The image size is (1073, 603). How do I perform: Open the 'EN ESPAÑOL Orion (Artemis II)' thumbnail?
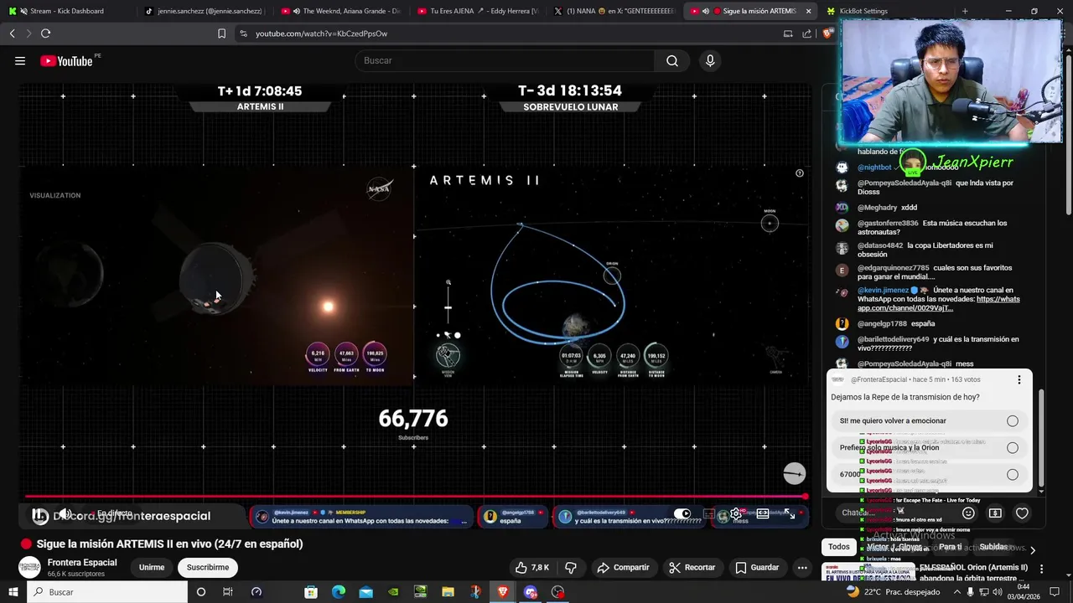[x=868, y=573]
